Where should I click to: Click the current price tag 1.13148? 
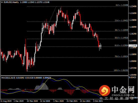[133, 45]
